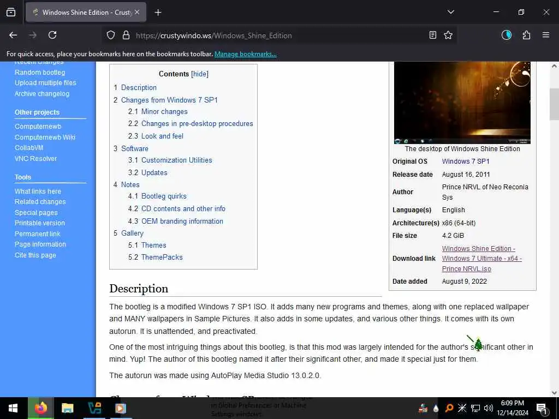The image size is (559, 419).
Task: Open the orange magnifier tray icon
Action: coord(449,408)
